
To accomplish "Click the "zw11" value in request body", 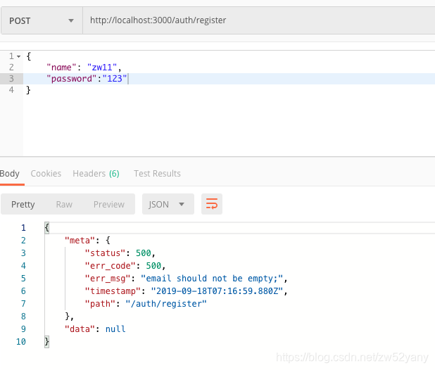I will pos(102,68).
